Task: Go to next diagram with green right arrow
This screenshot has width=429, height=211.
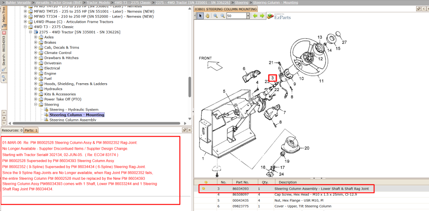Action: 262,16
